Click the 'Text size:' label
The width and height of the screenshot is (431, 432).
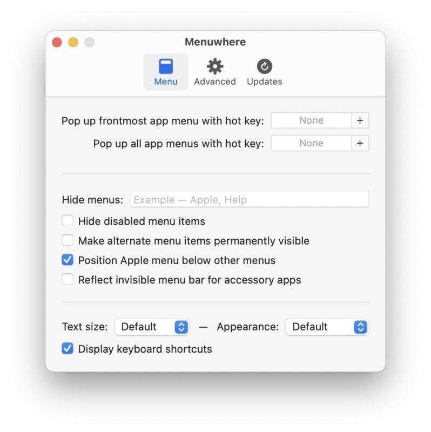(85, 327)
